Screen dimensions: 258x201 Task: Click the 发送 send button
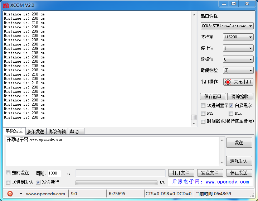coord(239,143)
